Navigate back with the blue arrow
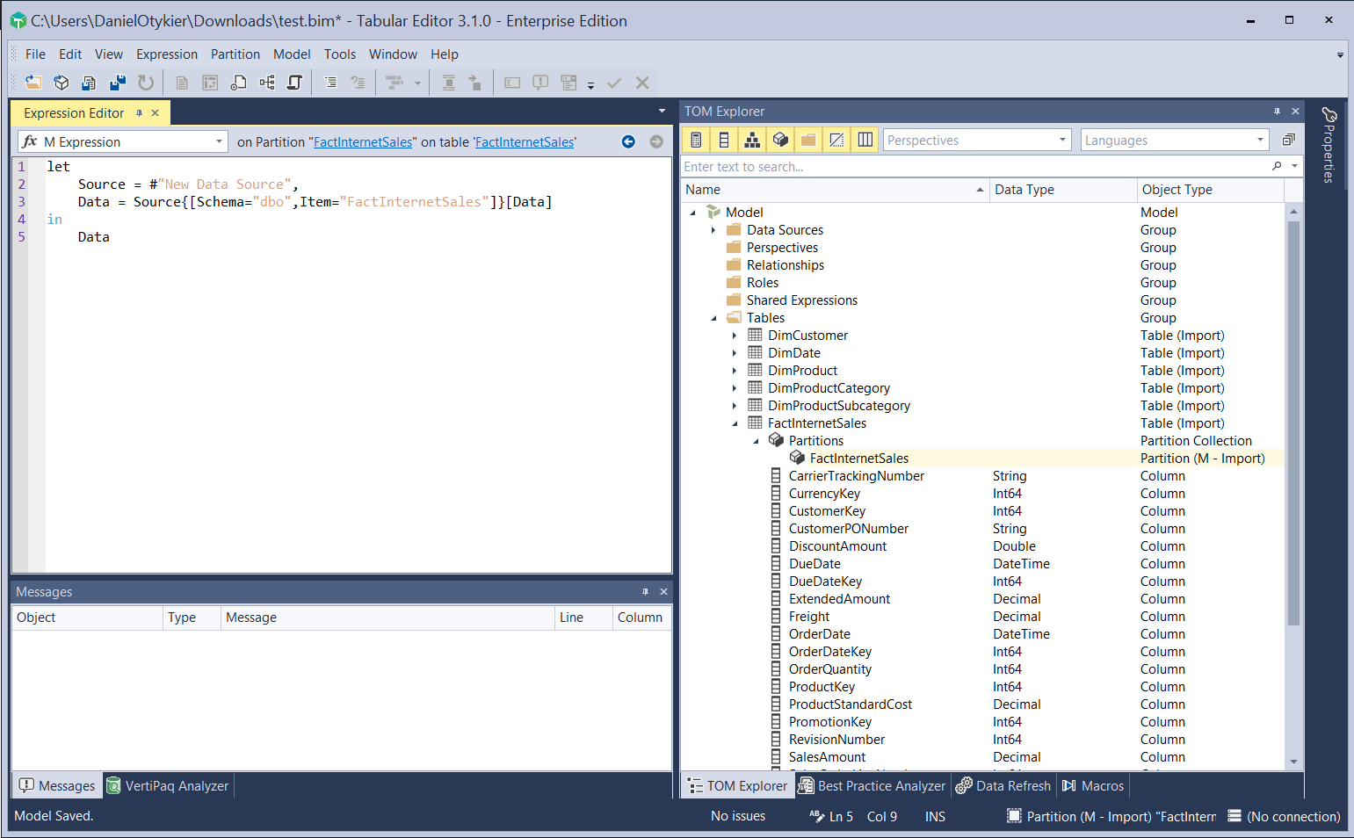 point(628,141)
